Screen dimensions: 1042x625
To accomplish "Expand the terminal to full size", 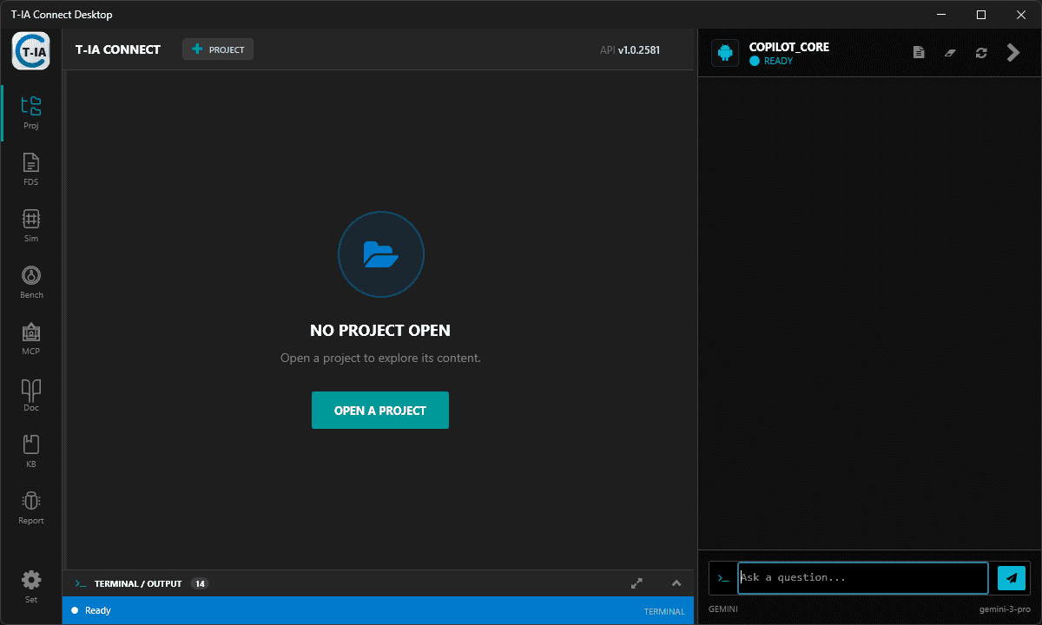I will (x=636, y=583).
